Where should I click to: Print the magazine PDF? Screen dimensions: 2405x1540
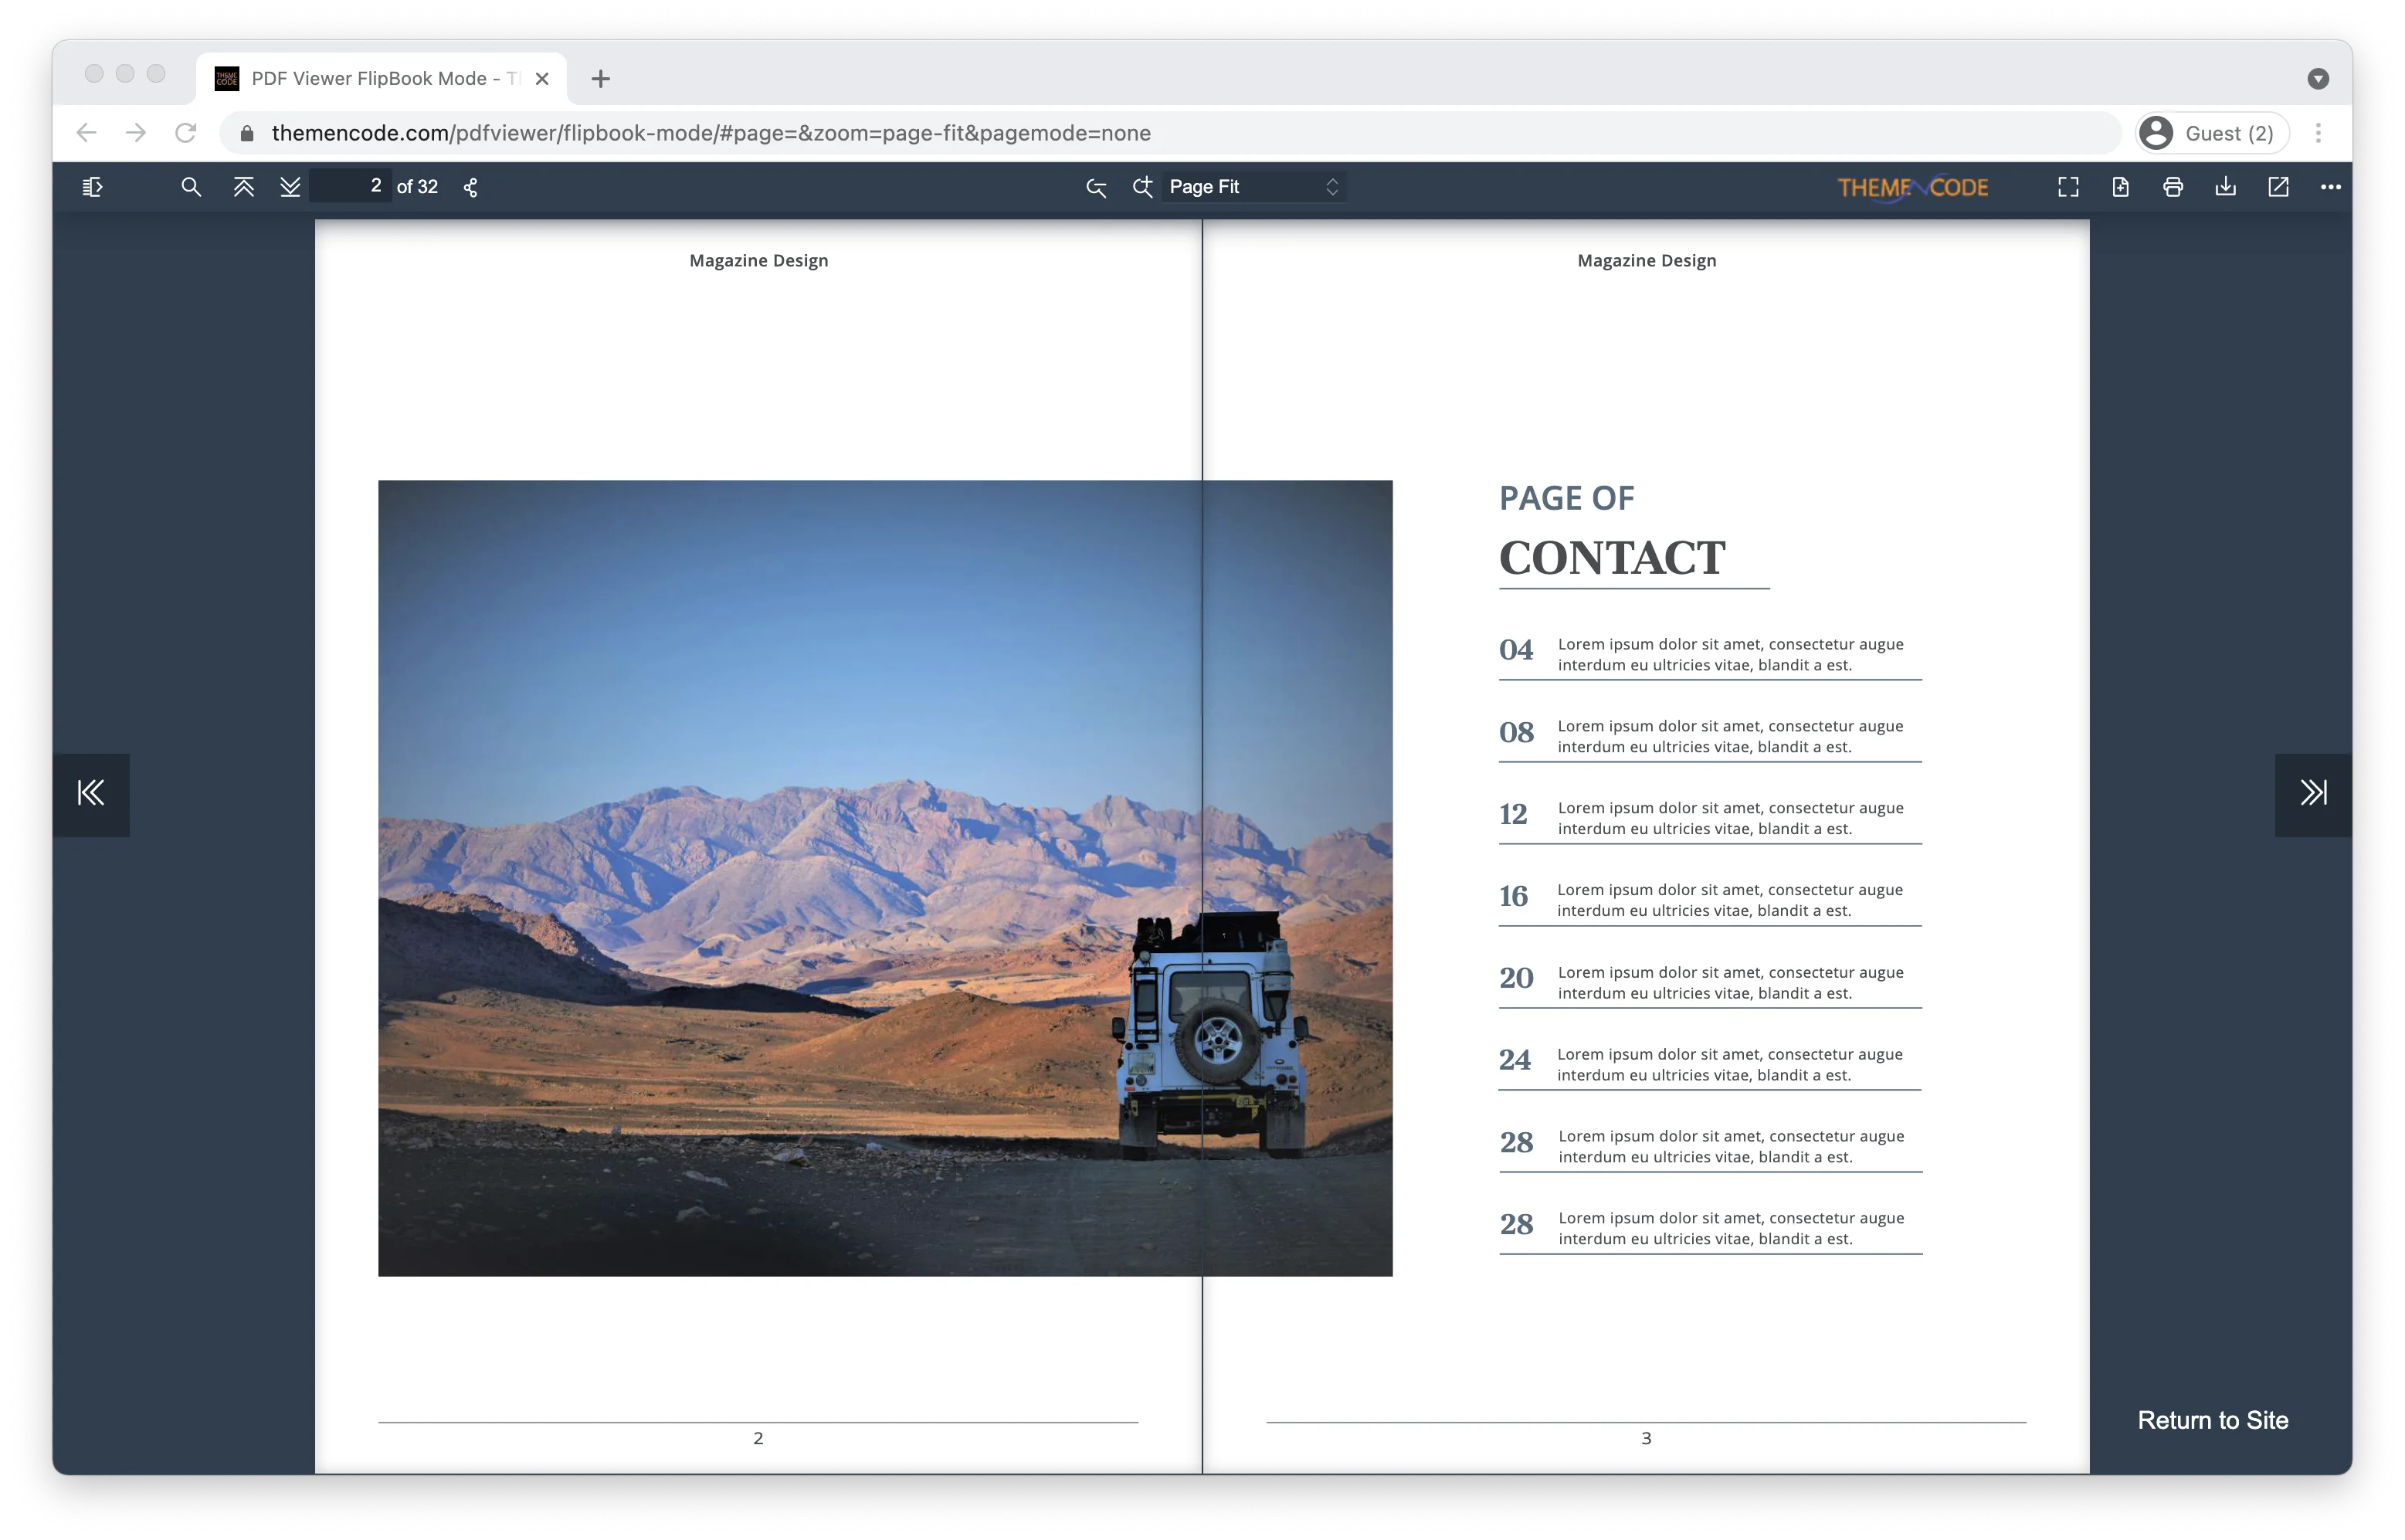(2173, 186)
